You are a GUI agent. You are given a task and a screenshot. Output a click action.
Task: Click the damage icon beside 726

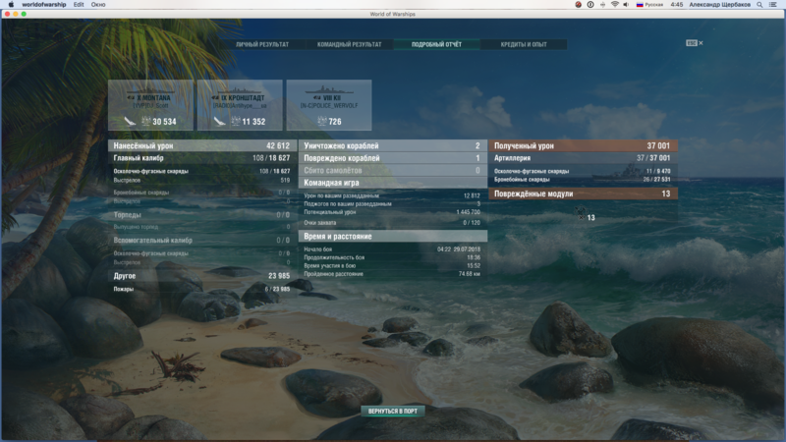pyautogui.click(x=322, y=121)
